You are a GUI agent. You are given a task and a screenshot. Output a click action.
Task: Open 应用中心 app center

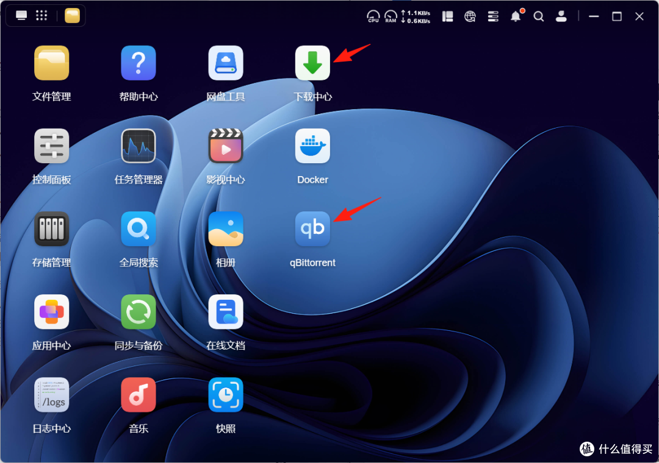pyautogui.click(x=51, y=312)
